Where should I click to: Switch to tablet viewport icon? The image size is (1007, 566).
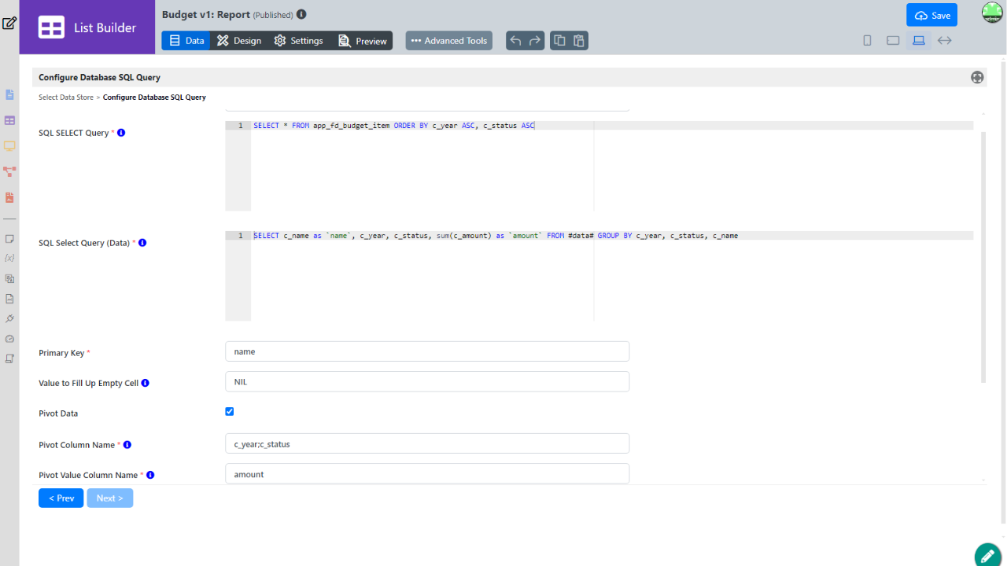pyautogui.click(x=893, y=41)
